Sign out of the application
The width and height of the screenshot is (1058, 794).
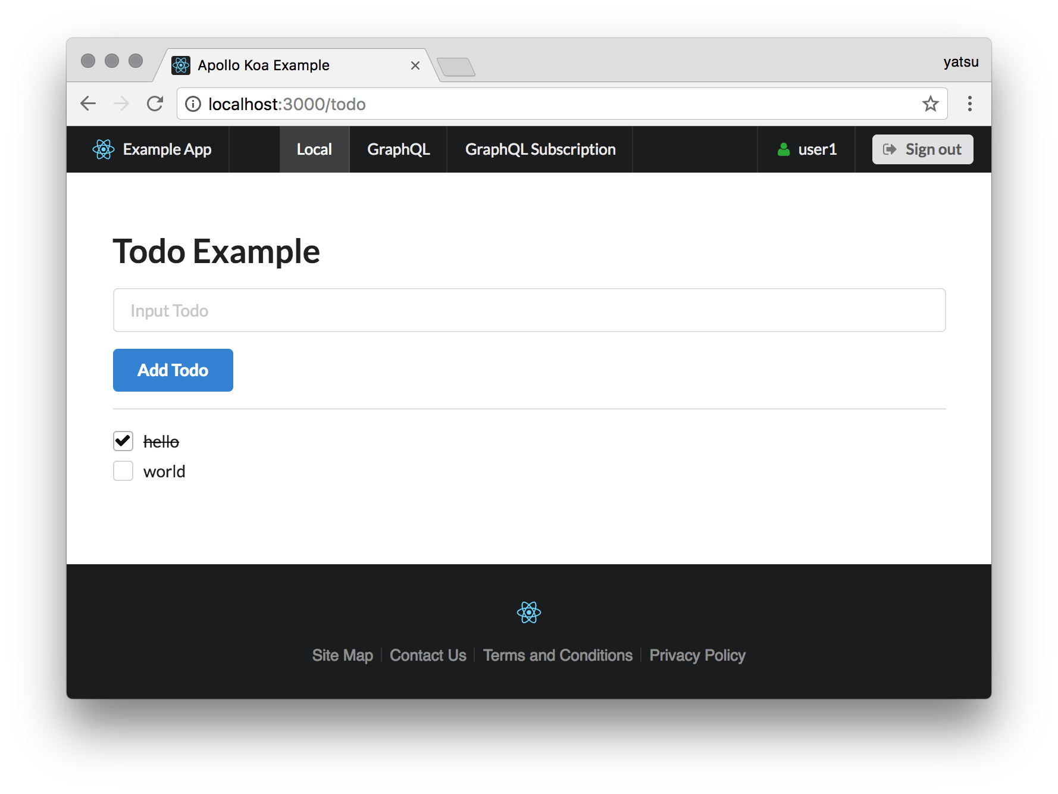click(x=922, y=149)
